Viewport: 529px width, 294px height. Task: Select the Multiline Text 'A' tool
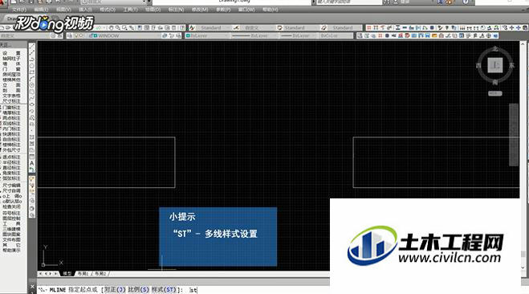point(32,163)
